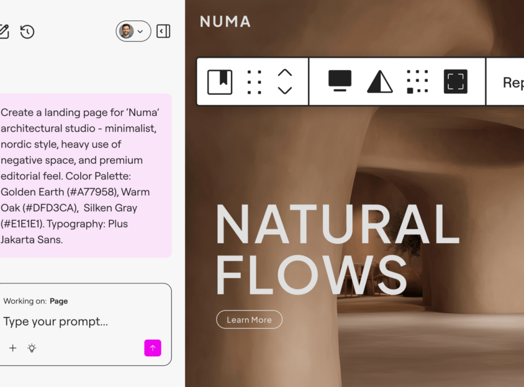Click the lightbulb ideas icon
Image resolution: width=524 pixels, height=387 pixels.
point(32,348)
